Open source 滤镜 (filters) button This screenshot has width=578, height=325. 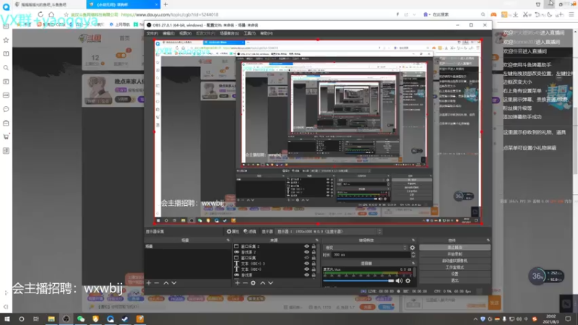(250, 231)
